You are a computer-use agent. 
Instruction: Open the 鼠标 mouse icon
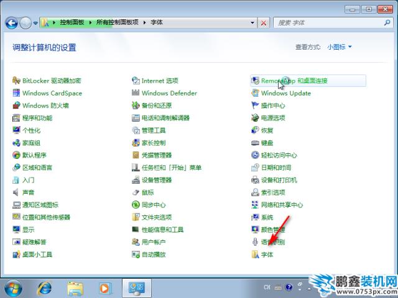(136, 192)
